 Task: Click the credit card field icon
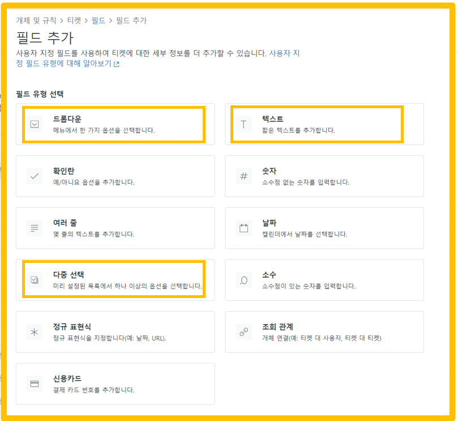tap(35, 384)
